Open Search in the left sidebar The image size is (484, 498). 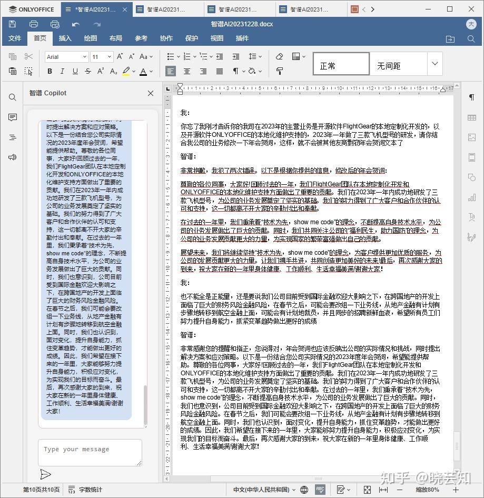coord(13,97)
